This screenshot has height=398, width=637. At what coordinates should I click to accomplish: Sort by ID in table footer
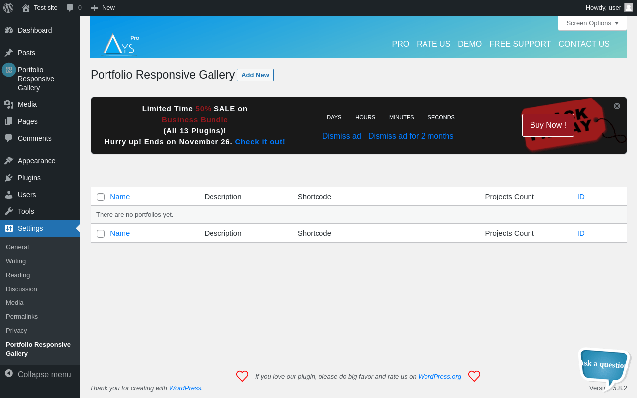(x=581, y=233)
